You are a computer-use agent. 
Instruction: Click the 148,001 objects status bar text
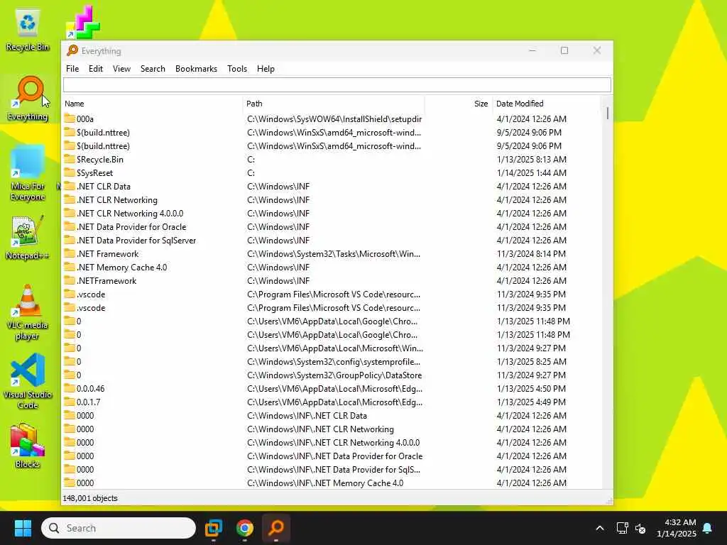point(90,498)
